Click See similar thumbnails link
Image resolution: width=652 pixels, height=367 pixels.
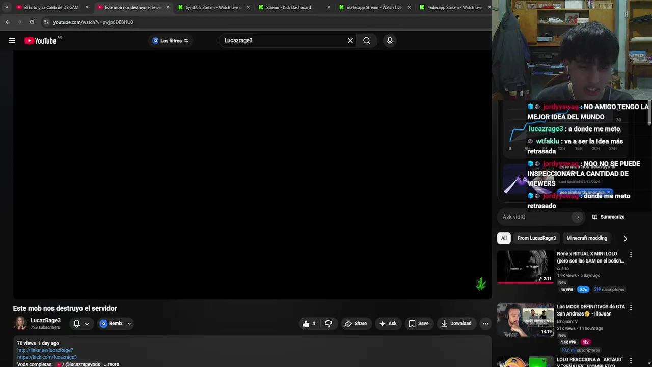(x=585, y=193)
